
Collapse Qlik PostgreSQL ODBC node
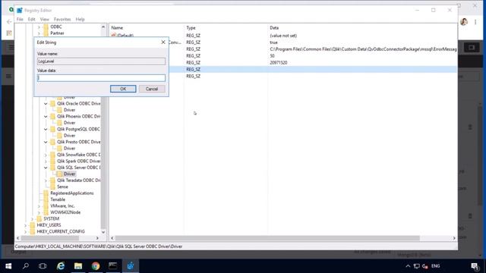[x=46, y=129]
